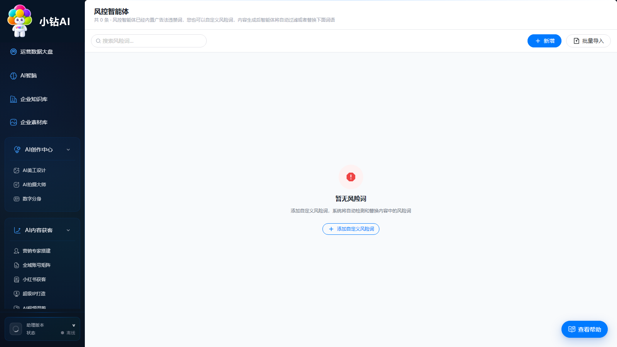Click the plus icon in 新增 button
This screenshot has width=617, height=347.
tap(538, 41)
